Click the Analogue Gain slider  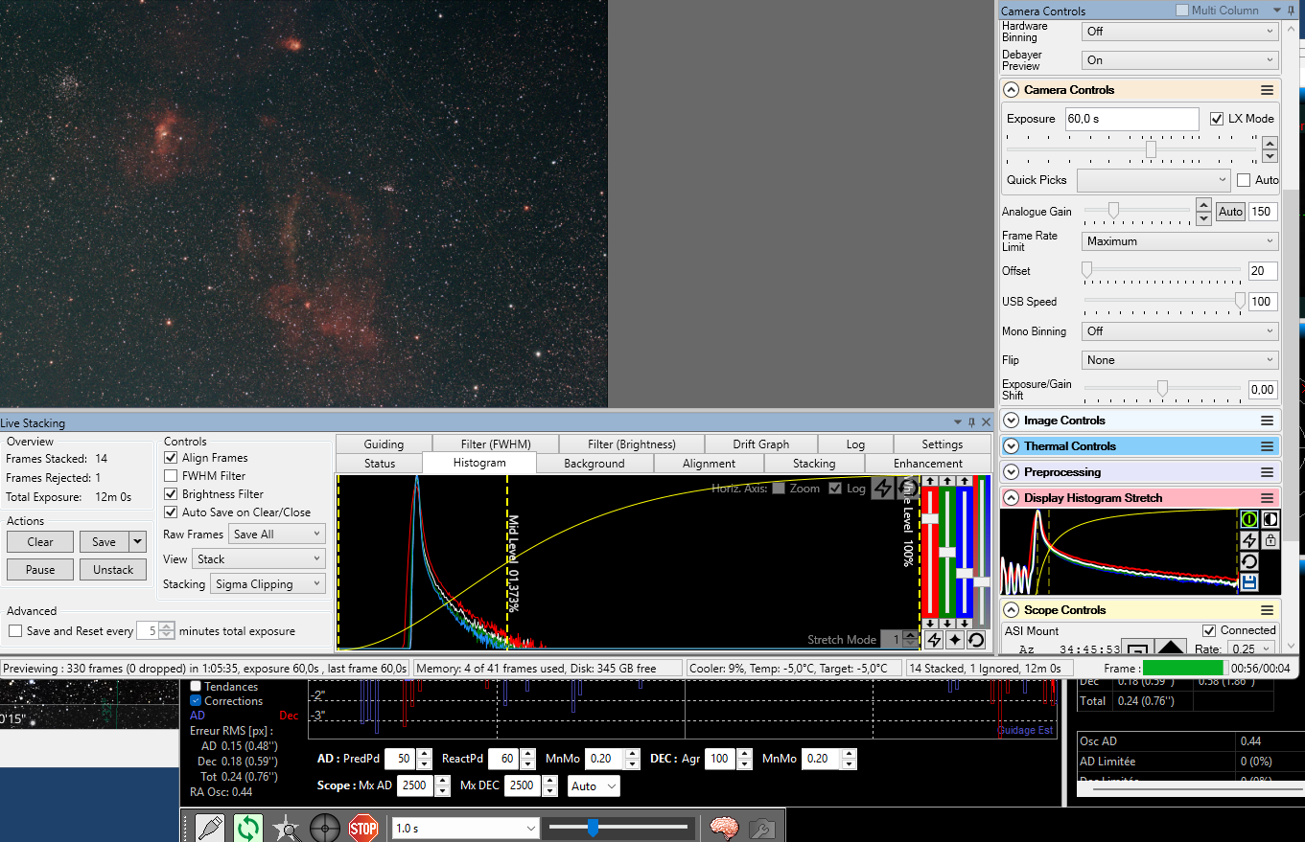(x=1138, y=210)
